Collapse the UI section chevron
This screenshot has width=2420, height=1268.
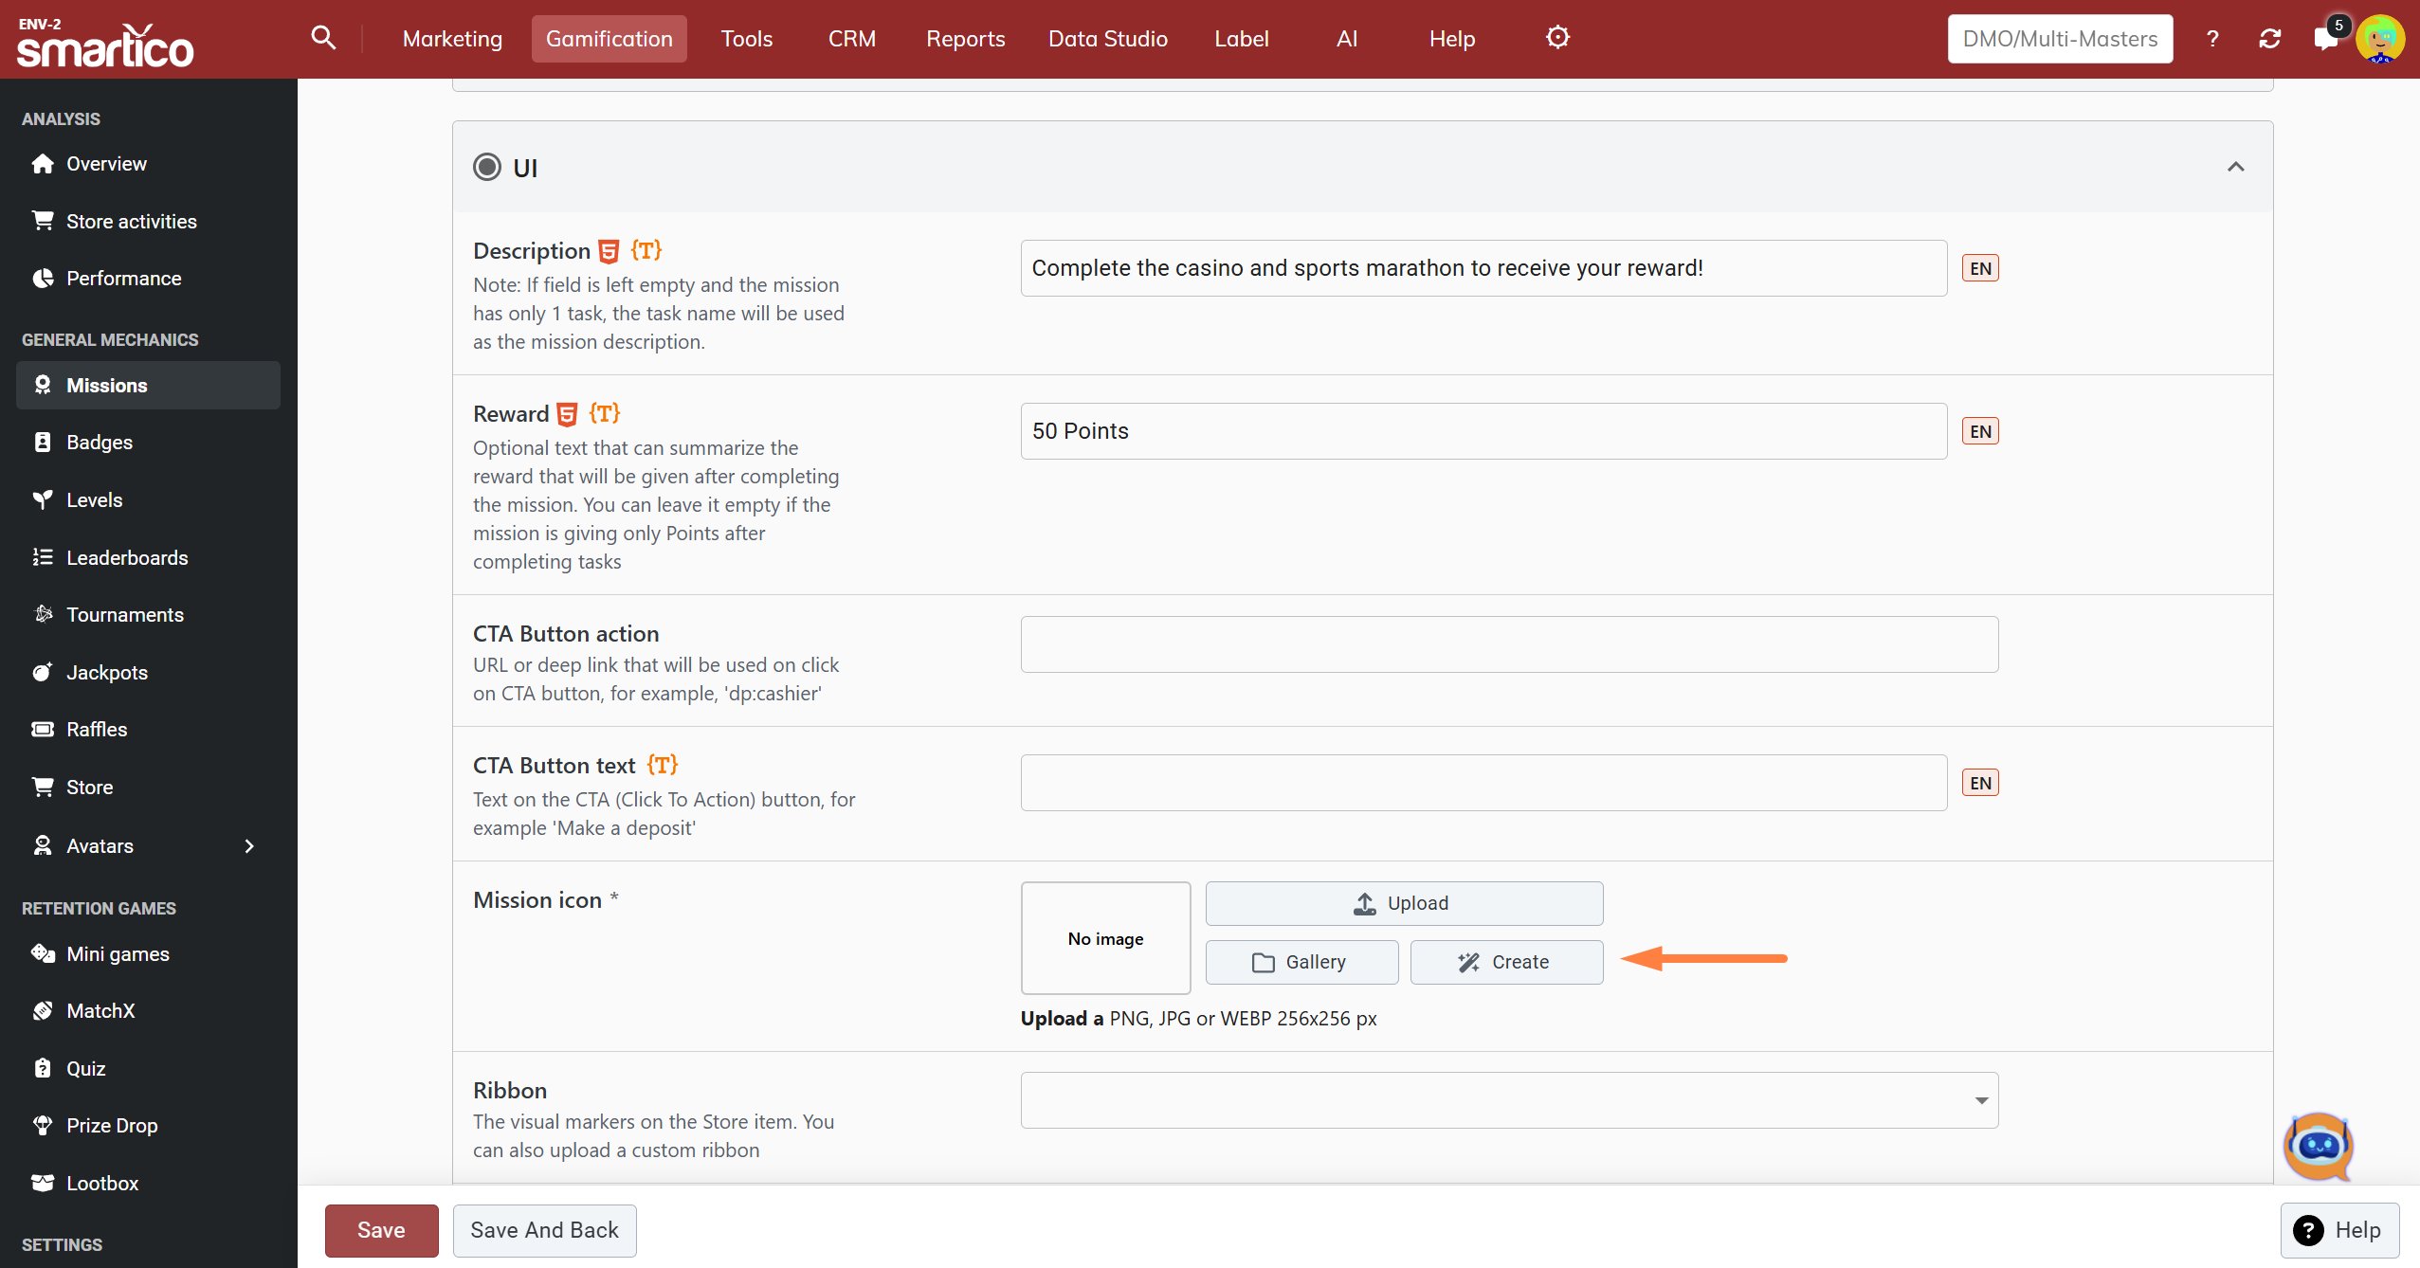[2235, 167]
